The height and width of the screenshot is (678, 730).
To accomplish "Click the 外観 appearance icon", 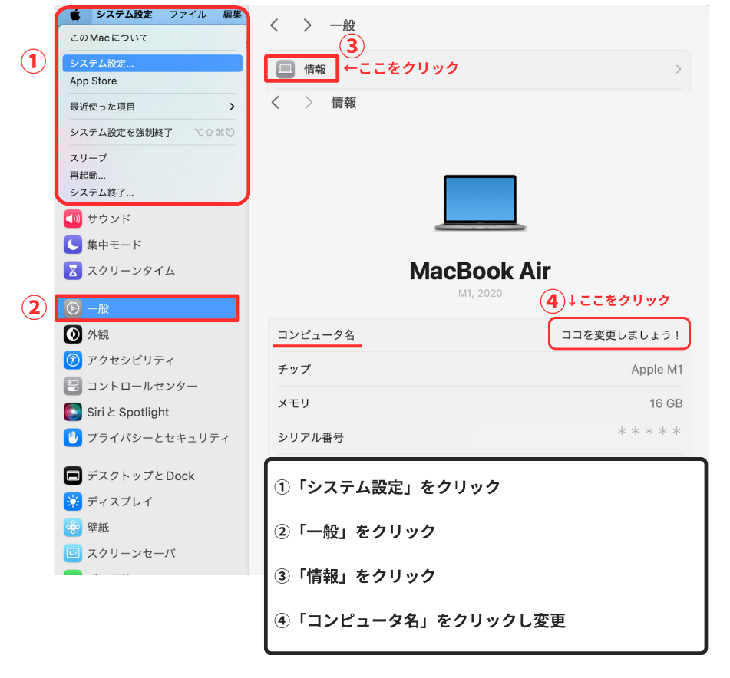I will (73, 334).
